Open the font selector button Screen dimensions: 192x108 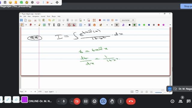(x=128, y=20)
